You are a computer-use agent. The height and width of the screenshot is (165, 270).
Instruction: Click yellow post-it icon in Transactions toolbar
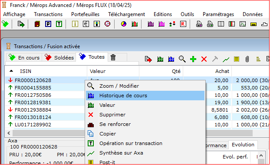coord(237,59)
